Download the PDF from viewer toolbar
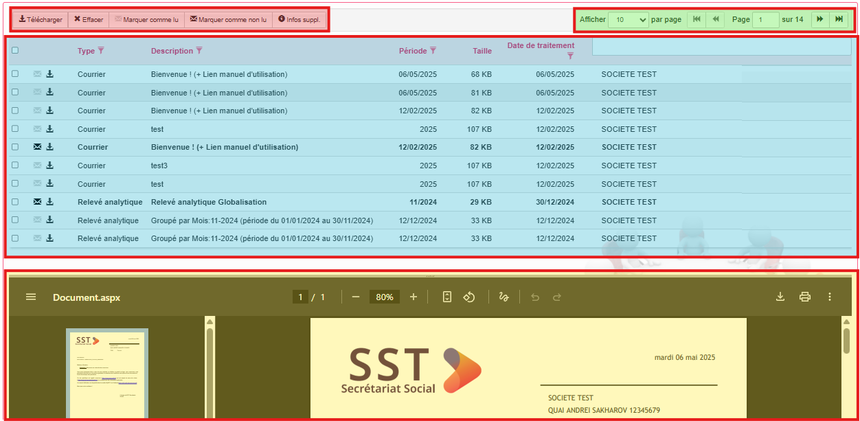860x421 pixels. click(x=780, y=297)
